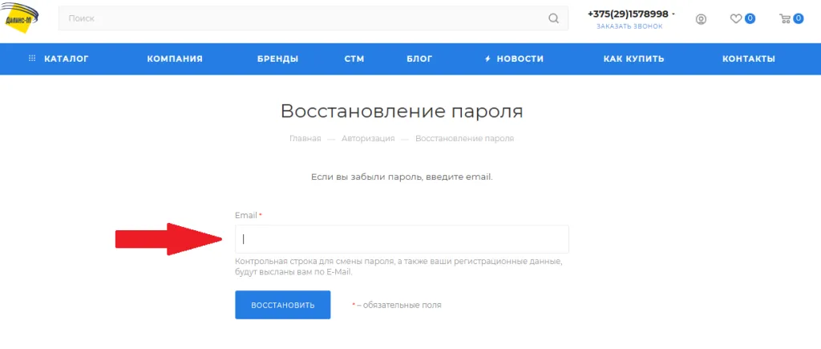
Task: Click into the Email input field
Action: tap(402, 239)
